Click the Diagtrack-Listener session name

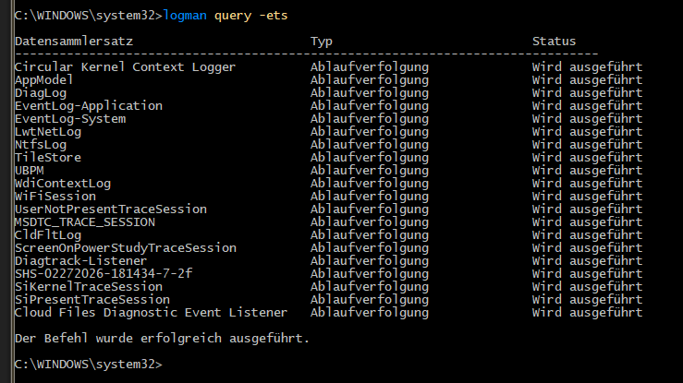click(80, 261)
